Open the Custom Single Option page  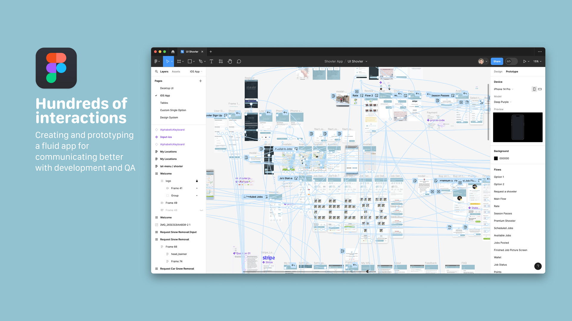173,110
